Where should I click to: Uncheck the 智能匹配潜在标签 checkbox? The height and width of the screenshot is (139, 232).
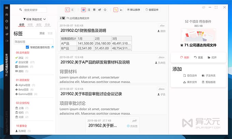[x=27, y=47]
